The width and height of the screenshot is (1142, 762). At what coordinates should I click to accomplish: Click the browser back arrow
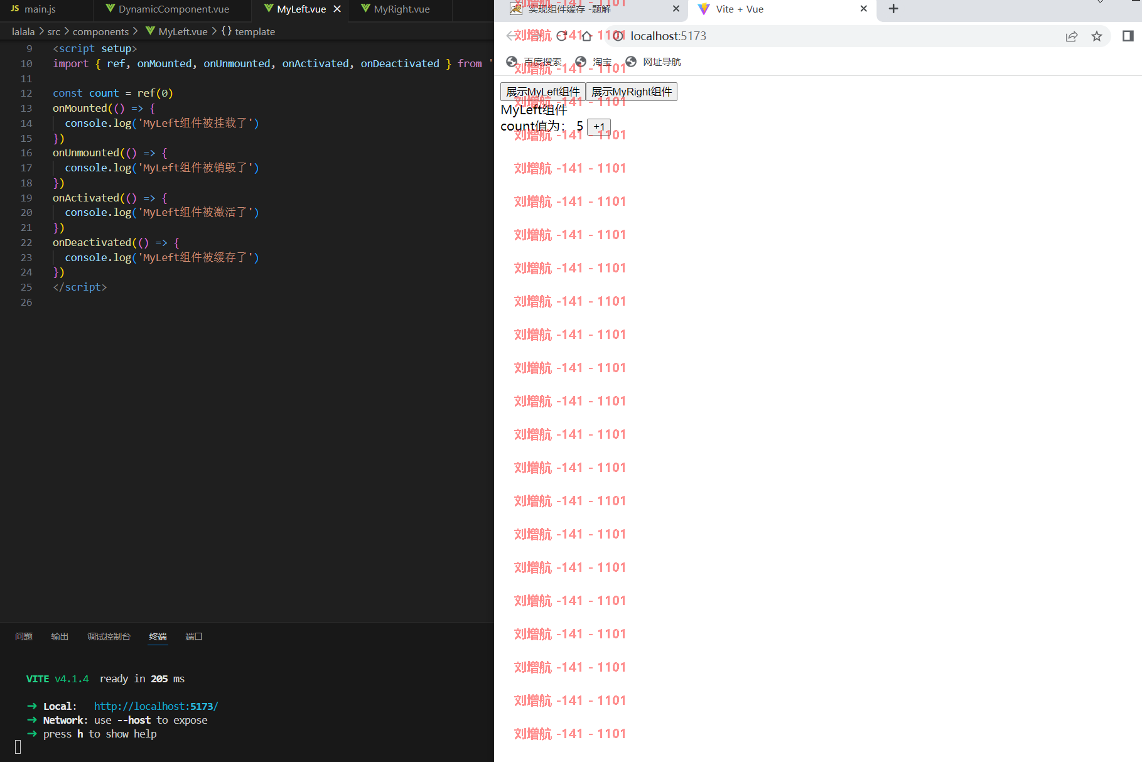[511, 36]
